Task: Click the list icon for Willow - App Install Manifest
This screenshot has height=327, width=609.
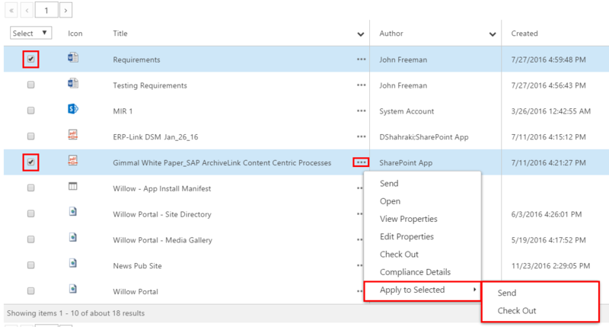Action: pos(74,188)
